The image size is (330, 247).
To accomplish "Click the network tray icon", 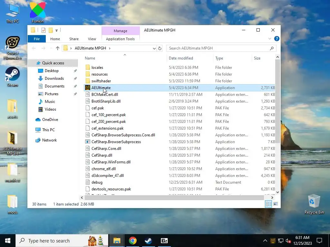I will pos(281,241).
